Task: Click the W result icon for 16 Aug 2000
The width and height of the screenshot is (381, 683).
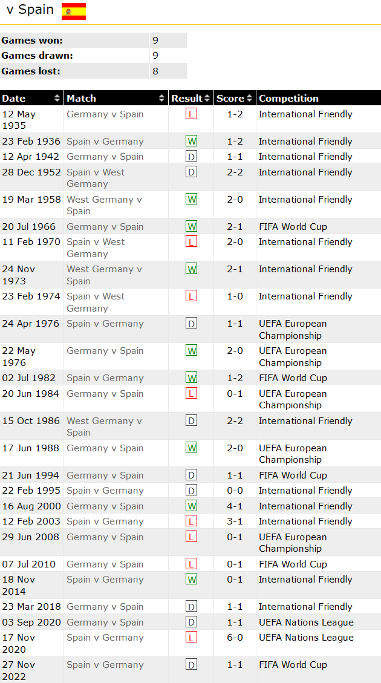Action: pyautogui.click(x=191, y=506)
